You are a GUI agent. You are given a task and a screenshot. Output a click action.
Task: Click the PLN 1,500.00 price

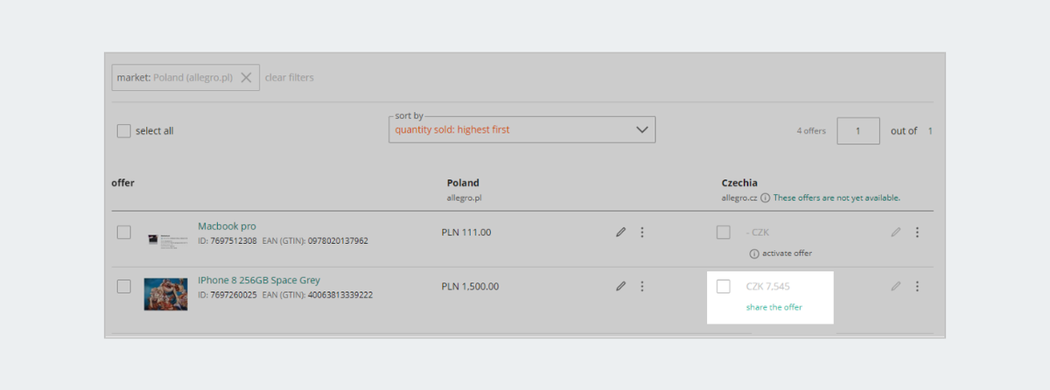[x=471, y=286]
